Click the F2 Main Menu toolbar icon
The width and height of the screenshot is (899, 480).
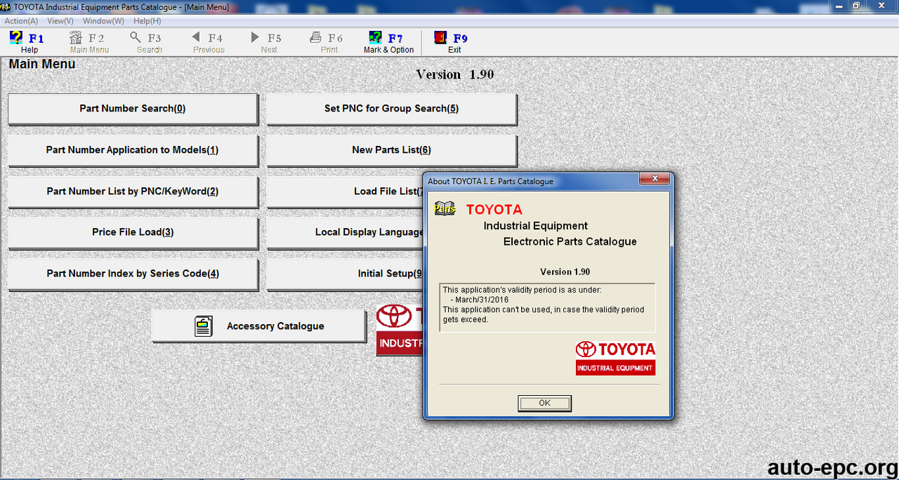[x=76, y=38]
